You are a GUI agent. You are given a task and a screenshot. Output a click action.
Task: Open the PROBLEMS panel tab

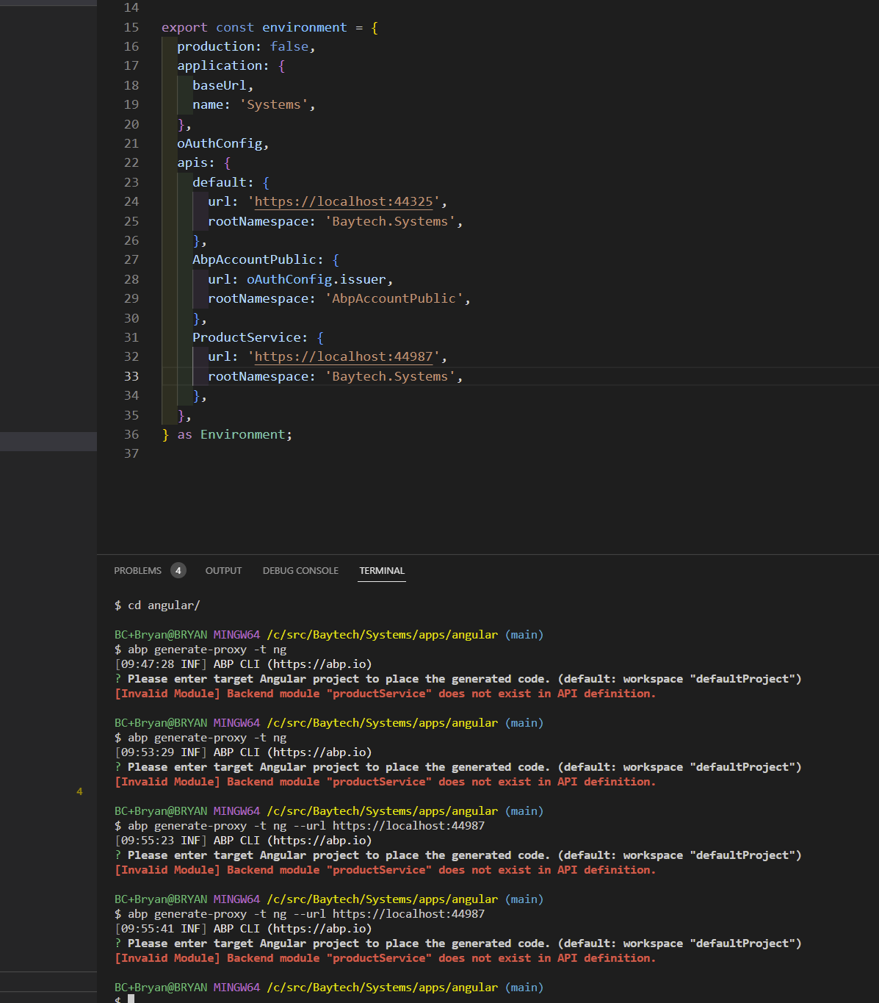(137, 571)
